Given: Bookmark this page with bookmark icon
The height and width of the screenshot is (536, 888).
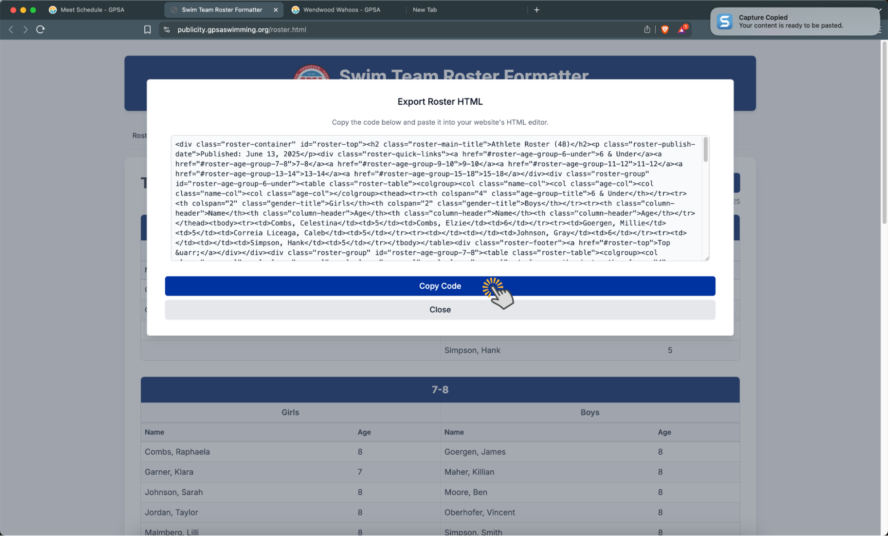Looking at the screenshot, I should 147,29.
